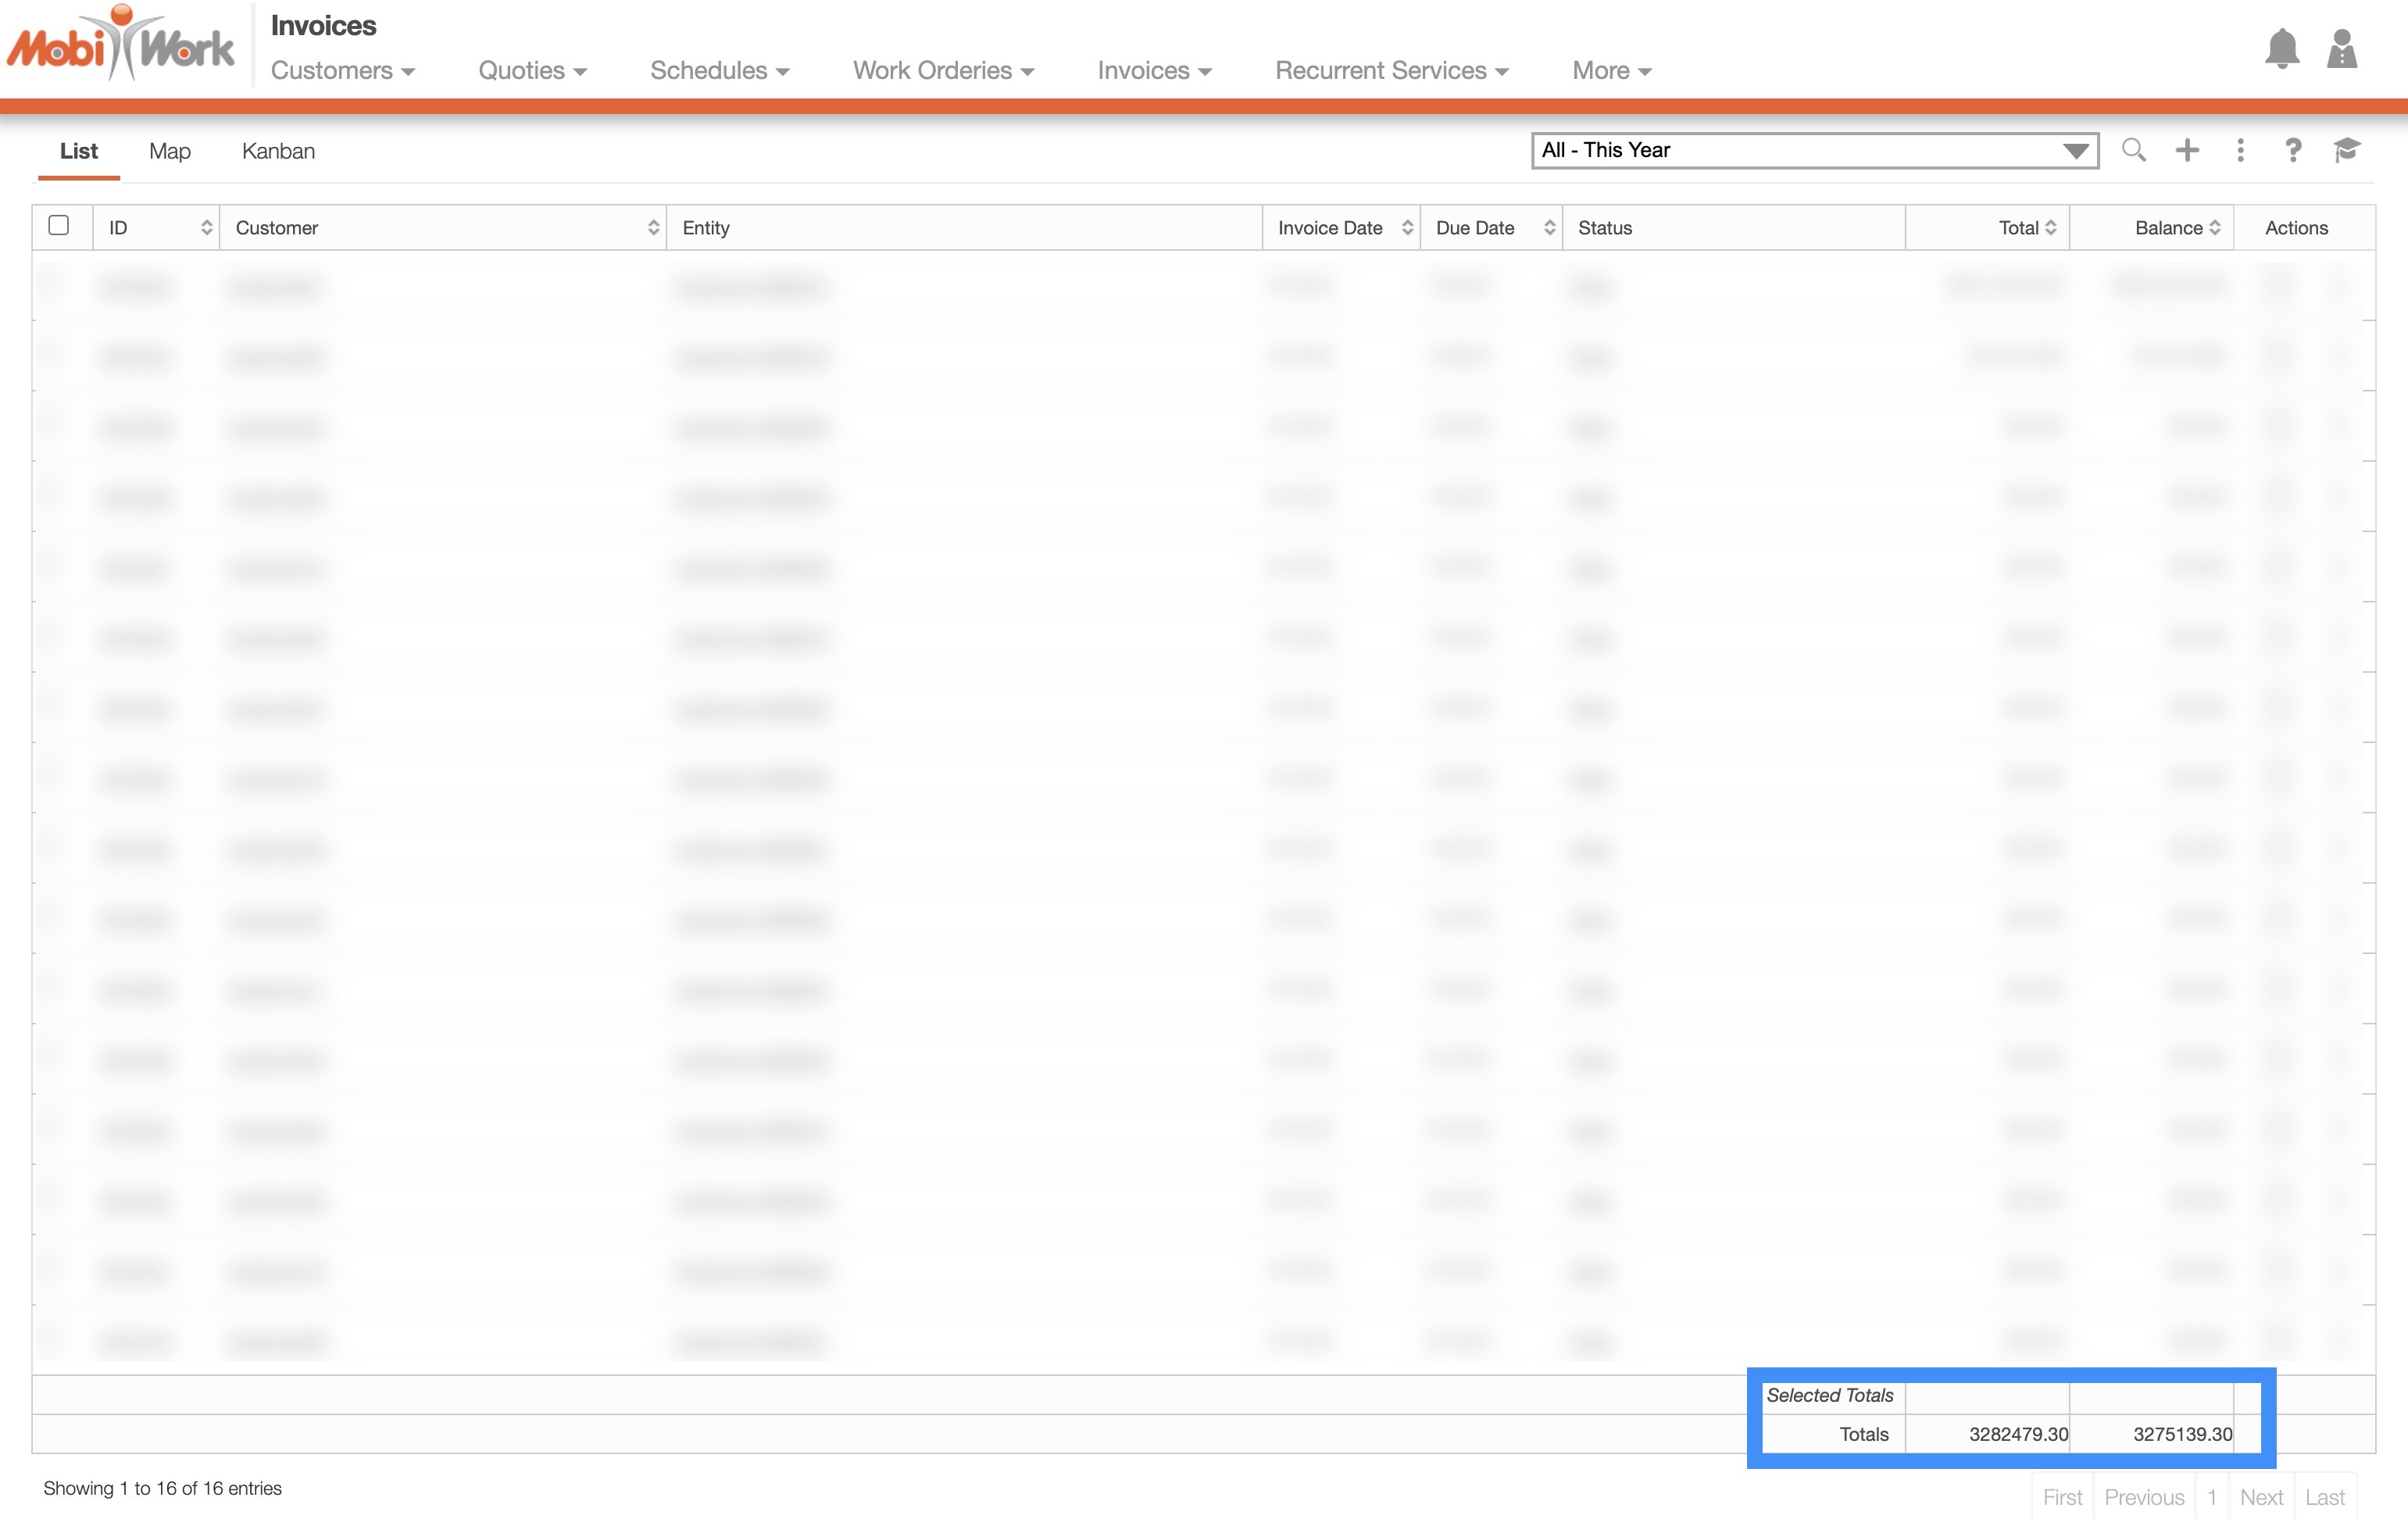Open the More menu
Viewport: 2408px width, 1519px height.
pyautogui.click(x=1610, y=71)
